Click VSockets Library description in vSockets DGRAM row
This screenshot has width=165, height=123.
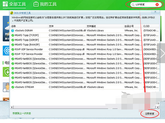tap(95, 30)
